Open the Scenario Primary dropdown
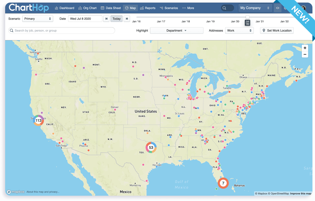 click(x=38, y=19)
